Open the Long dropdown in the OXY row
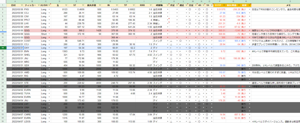This screenshot has height=123, width=300. click(49, 48)
